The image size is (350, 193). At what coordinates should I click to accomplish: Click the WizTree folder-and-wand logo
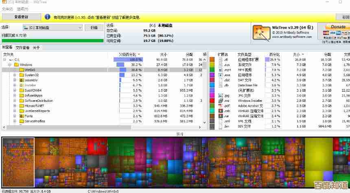click(261, 33)
